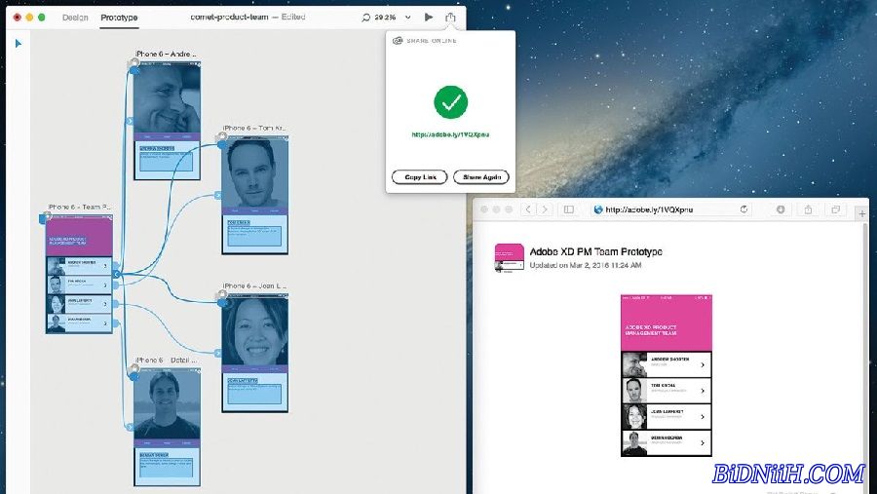Click the globe site icon in Safari address bar
Viewport: 877px width, 494px height.
click(x=598, y=209)
